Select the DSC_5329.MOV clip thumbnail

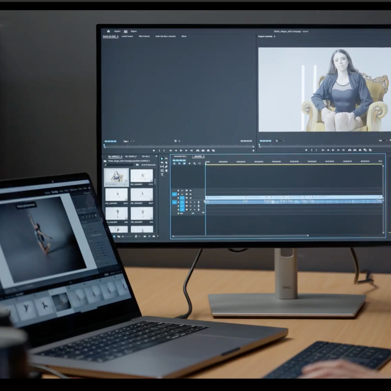[x=116, y=195]
